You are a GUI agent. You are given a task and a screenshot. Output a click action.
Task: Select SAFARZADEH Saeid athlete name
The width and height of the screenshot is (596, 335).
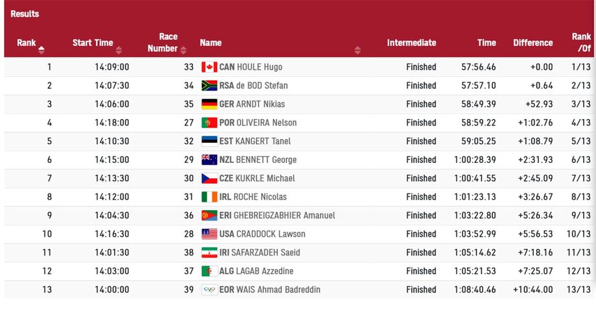pos(266,253)
